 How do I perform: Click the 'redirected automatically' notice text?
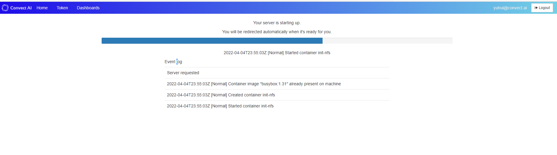point(277,32)
